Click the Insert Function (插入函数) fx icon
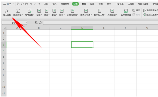The height and width of the screenshot is (97, 158). pyautogui.click(x=7, y=11)
